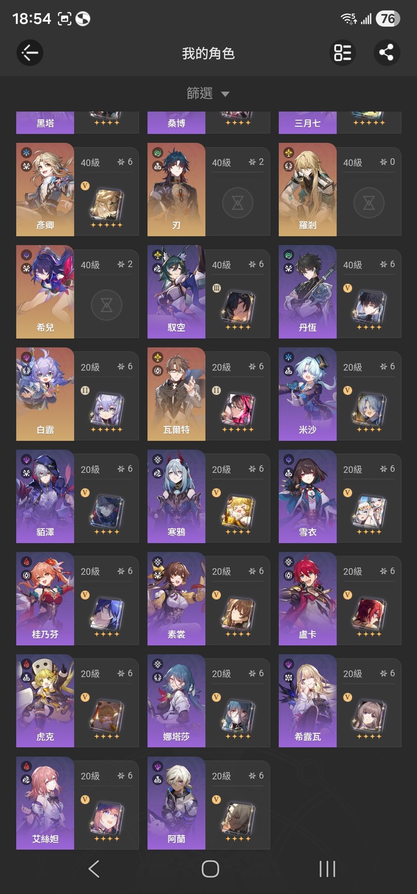Select 丹恆 character portrait
This screenshot has height=894, width=417.
(307, 292)
